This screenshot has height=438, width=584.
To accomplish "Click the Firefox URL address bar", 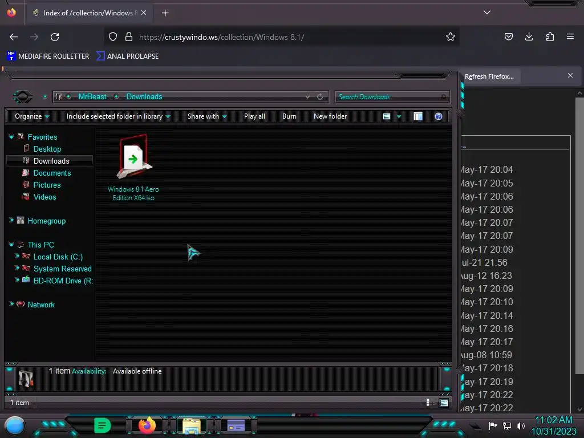I will tap(283, 37).
